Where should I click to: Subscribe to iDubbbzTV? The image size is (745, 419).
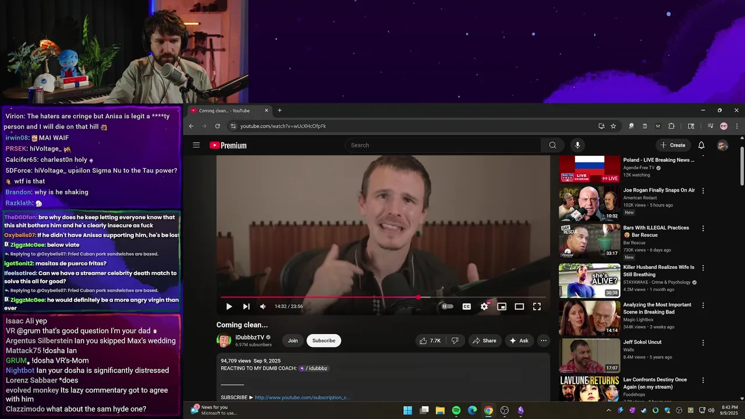pos(324,340)
